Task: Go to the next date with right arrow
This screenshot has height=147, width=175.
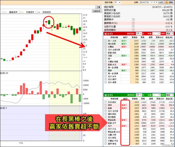Action: tap(157, 2)
